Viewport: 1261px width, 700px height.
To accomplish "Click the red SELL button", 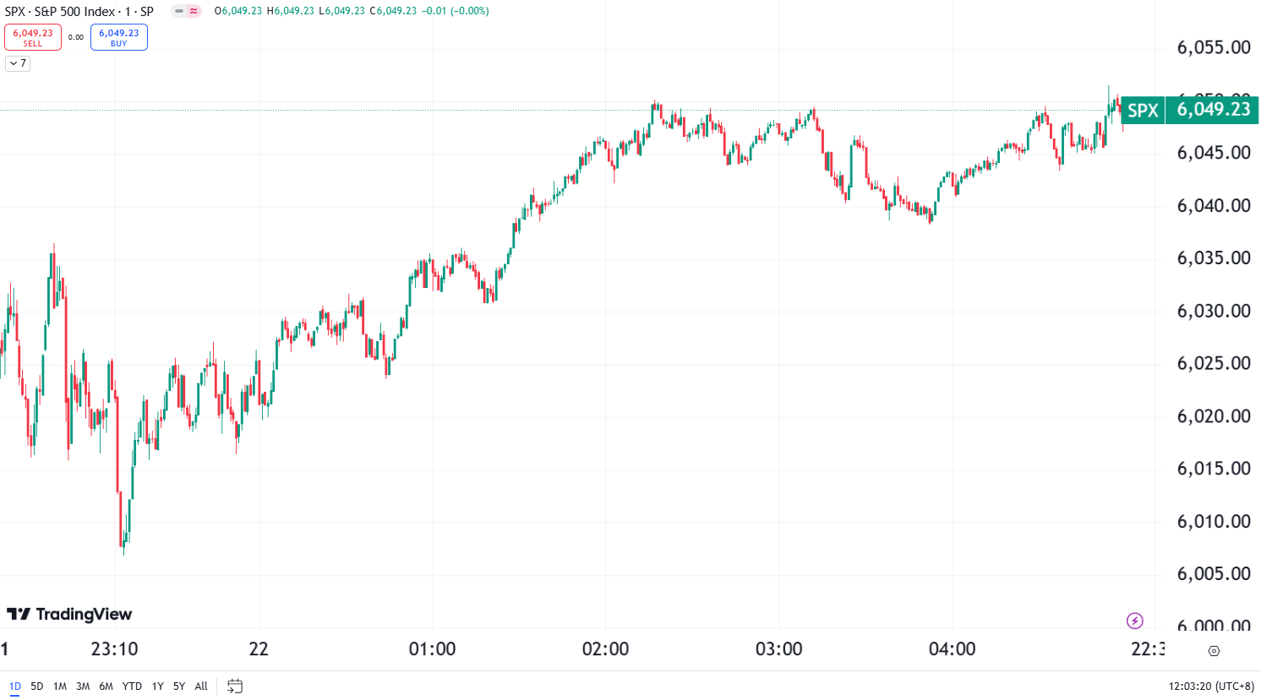I will coord(33,36).
